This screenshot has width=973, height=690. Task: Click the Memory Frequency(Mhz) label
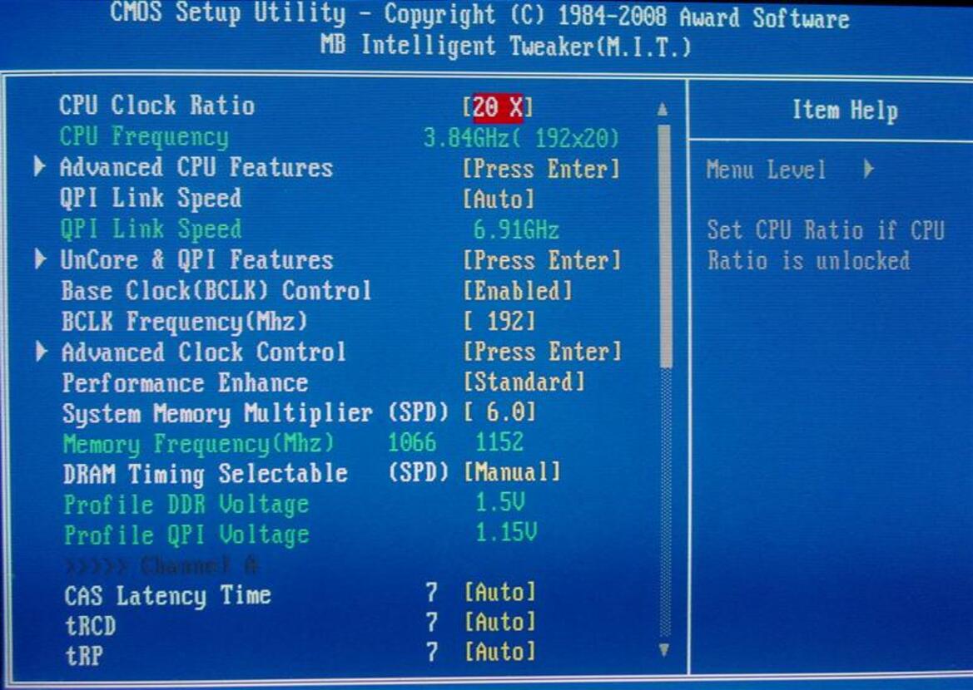click(x=199, y=444)
